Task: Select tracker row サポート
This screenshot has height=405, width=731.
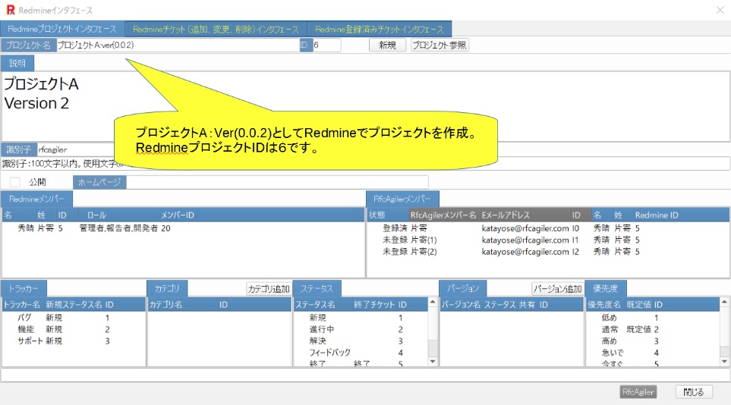Action: 74,341
